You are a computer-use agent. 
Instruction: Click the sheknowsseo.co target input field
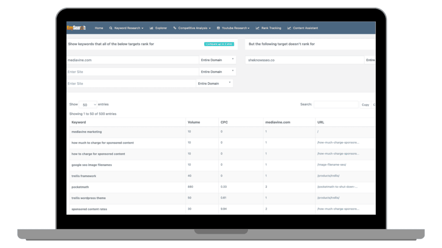pyautogui.click(x=304, y=60)
